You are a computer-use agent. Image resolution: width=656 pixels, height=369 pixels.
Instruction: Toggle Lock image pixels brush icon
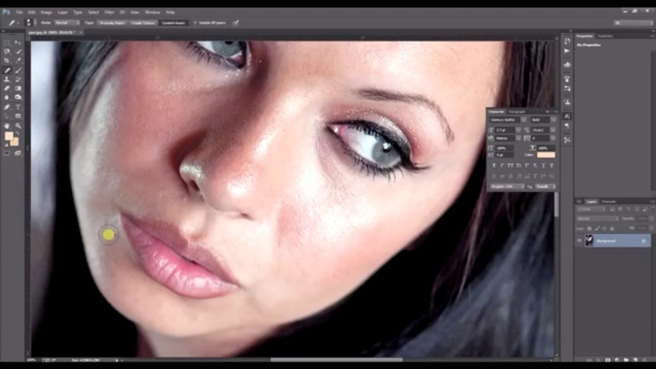coord(596,228)
